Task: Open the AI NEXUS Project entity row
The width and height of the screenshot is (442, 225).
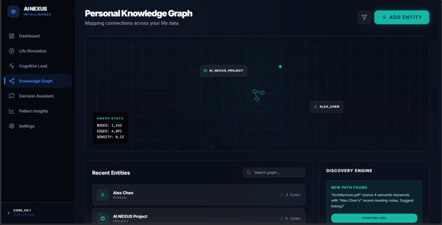Action: point(199,217)
